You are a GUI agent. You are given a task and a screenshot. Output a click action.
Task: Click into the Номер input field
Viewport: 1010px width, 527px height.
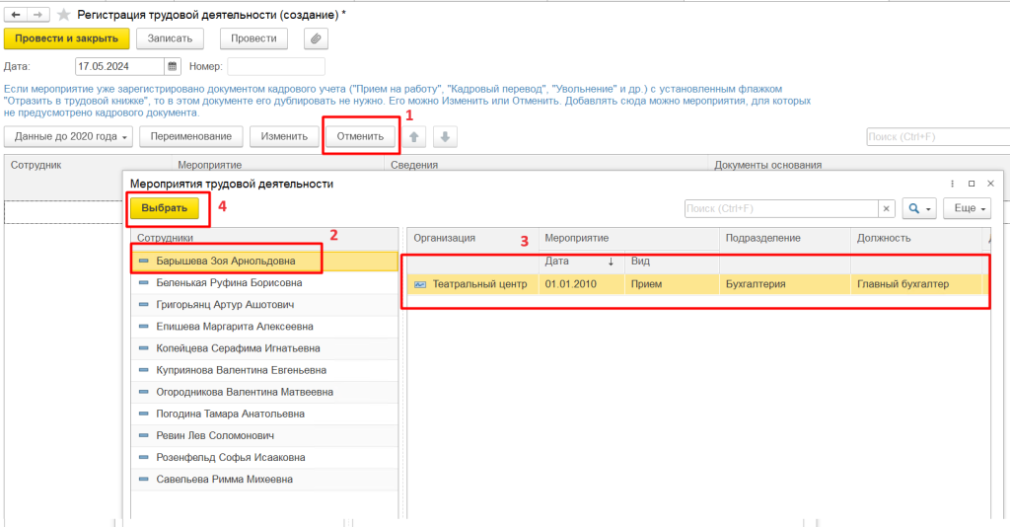pos(276,66)
